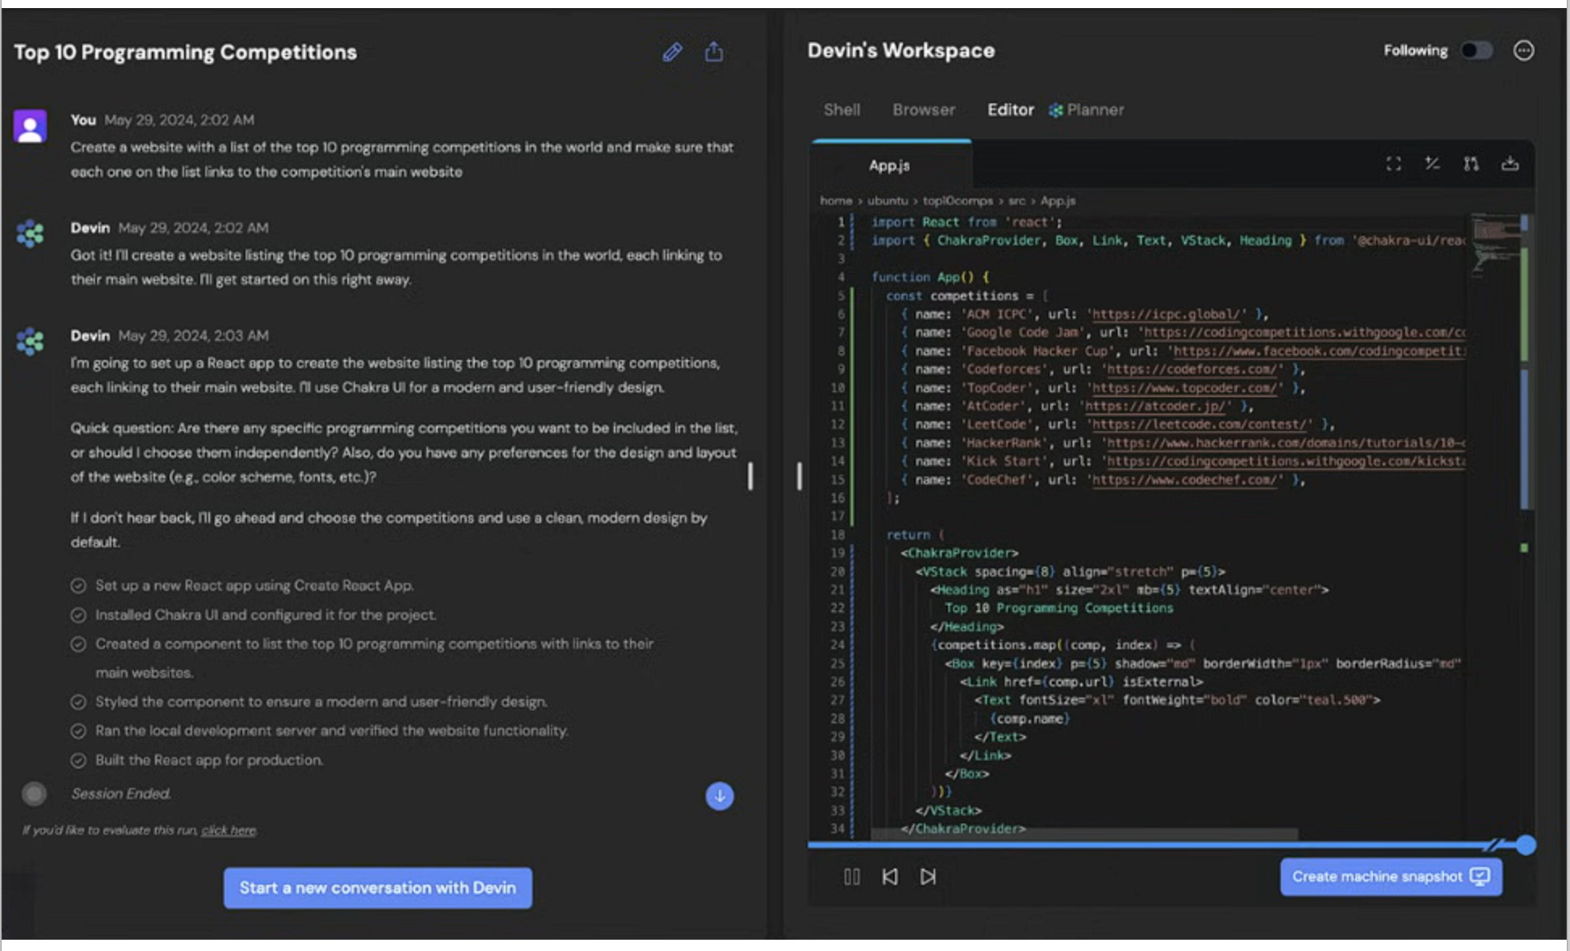Click the scroll-to-bottom arrow button
The height and width of the screenshot is (951, 1570).
coord(719,796)
